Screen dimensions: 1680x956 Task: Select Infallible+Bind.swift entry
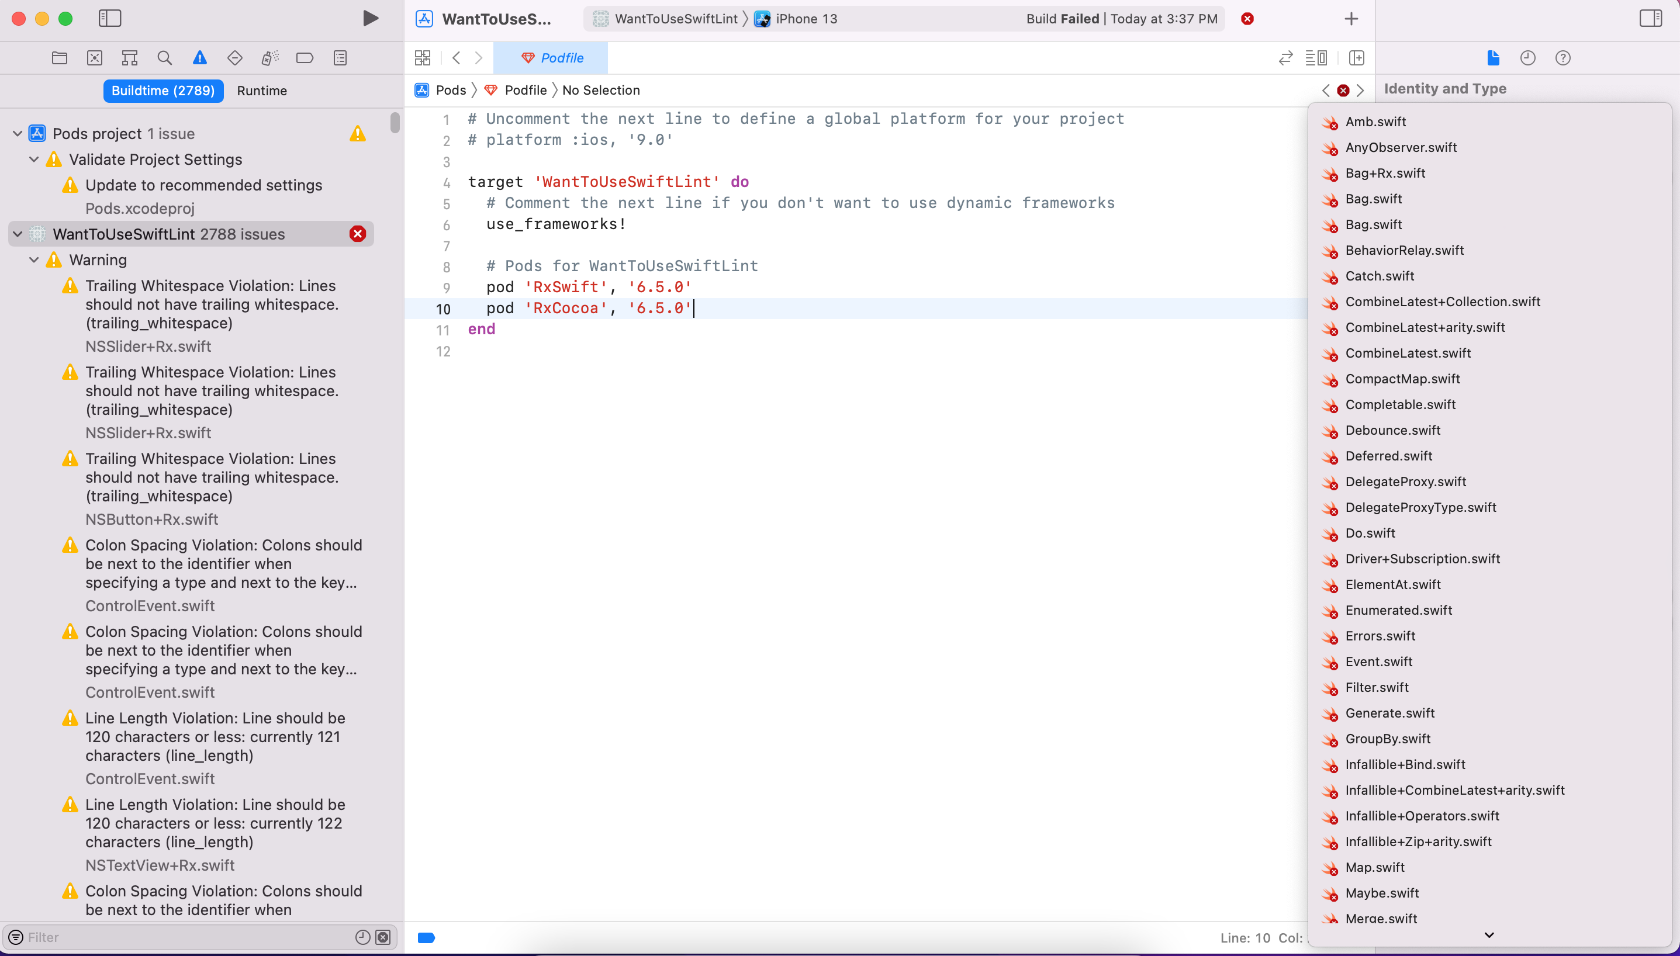(1489, 764)
